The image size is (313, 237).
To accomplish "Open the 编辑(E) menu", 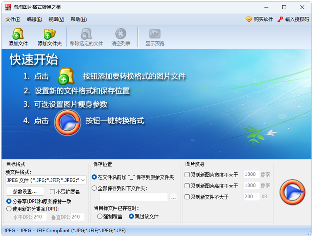I will pos(34,19).
